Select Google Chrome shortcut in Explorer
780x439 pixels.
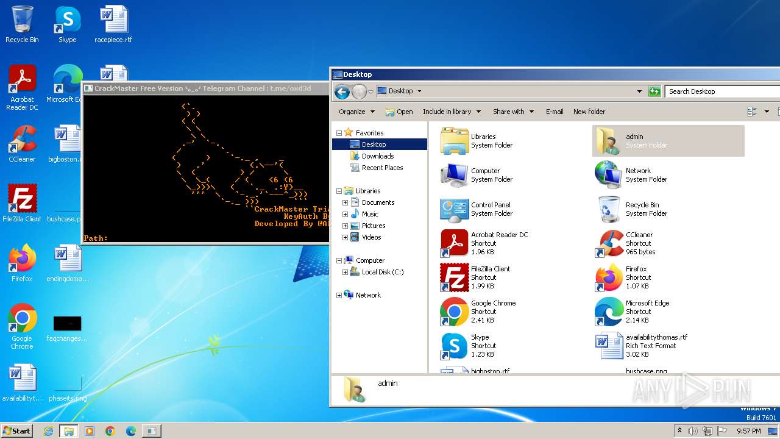(478, 312)
